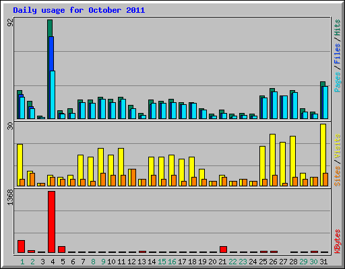This screenshot has width=345, height=269.
Task: Select day label '13' on the x-axis
Action: coord(142,262)
